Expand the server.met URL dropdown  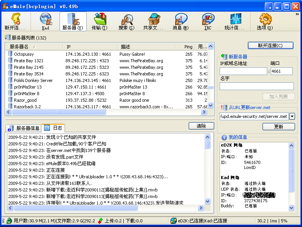pos(292,116)
